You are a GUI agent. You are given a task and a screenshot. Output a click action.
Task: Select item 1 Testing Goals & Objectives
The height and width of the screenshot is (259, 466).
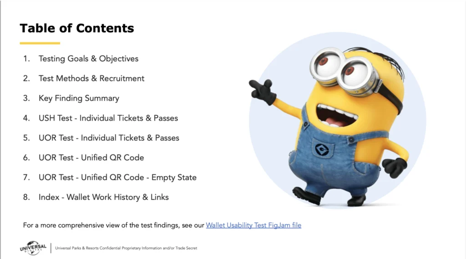pos(88,59)
